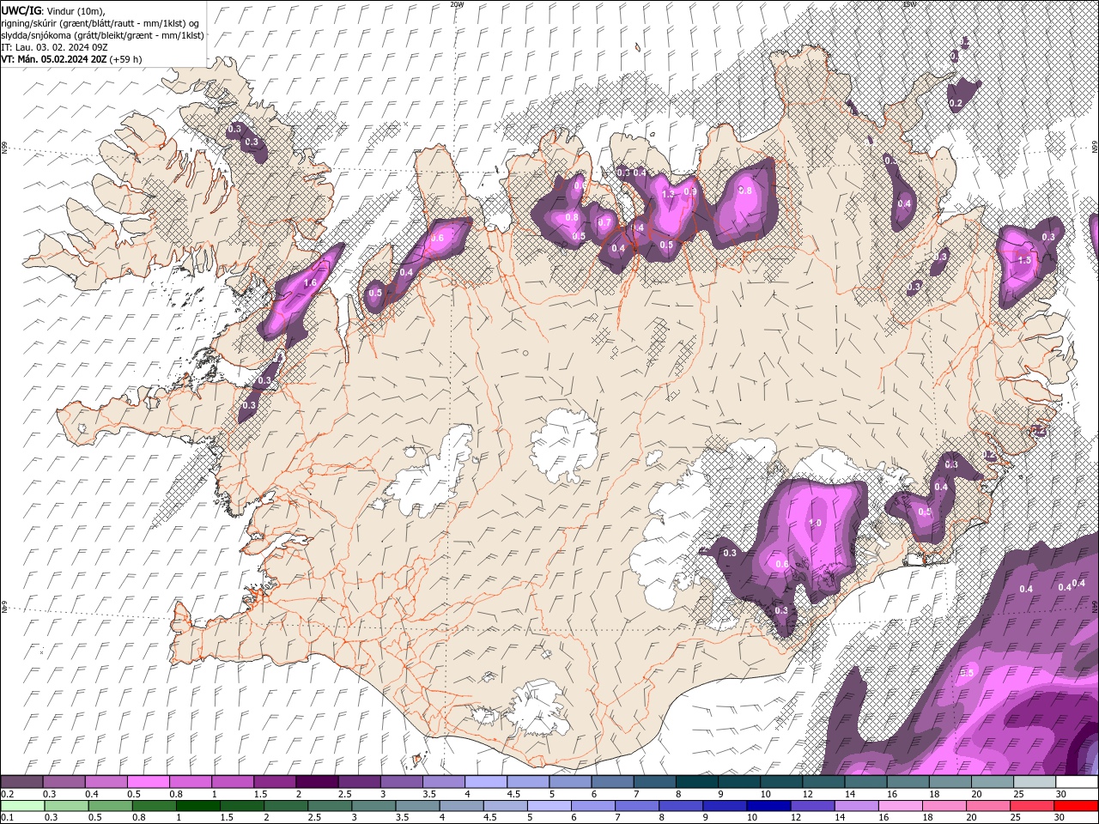This screenshot has width=1099, height=824.
Task: Select the bright red bottom-row swatch labeled 30
Action: click(x=1077, y=806)
